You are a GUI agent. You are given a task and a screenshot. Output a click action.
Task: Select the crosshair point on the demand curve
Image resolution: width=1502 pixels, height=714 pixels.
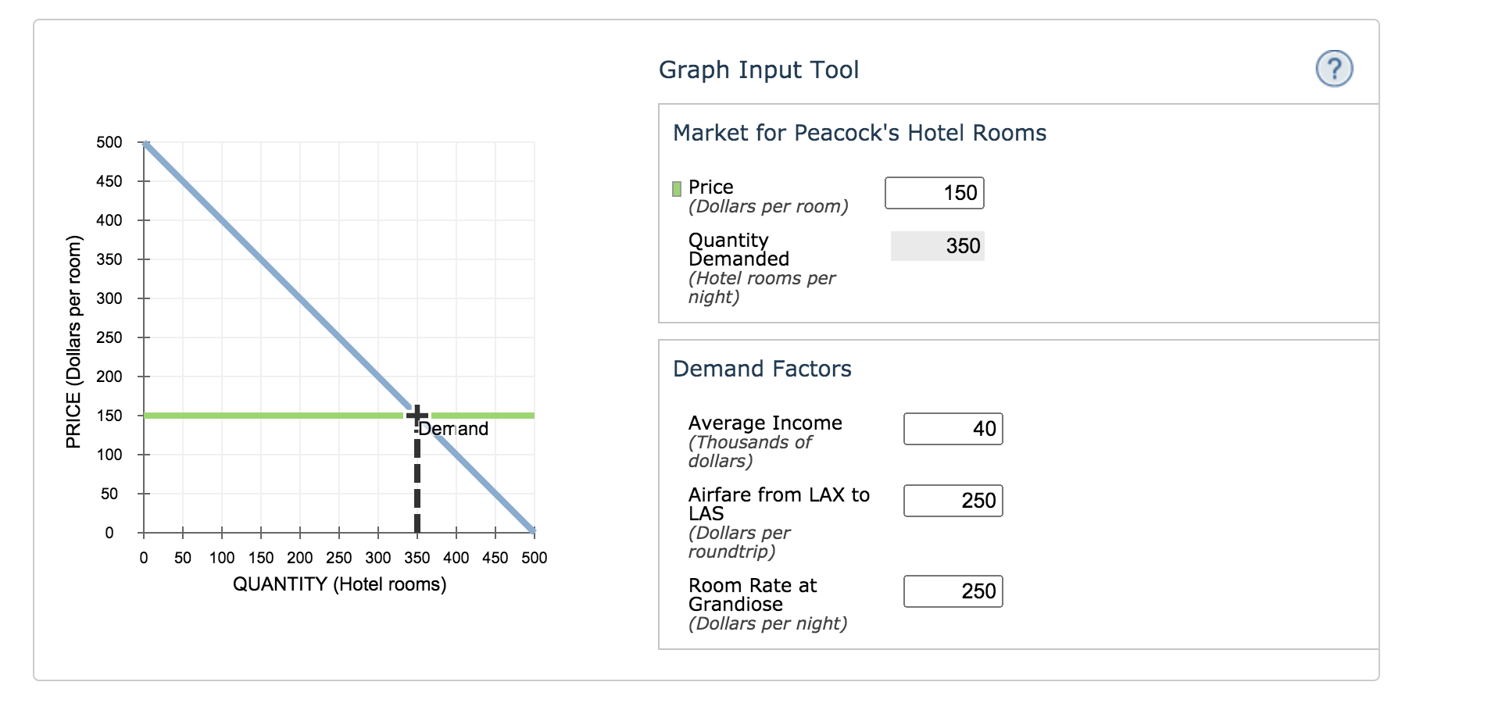417,415
